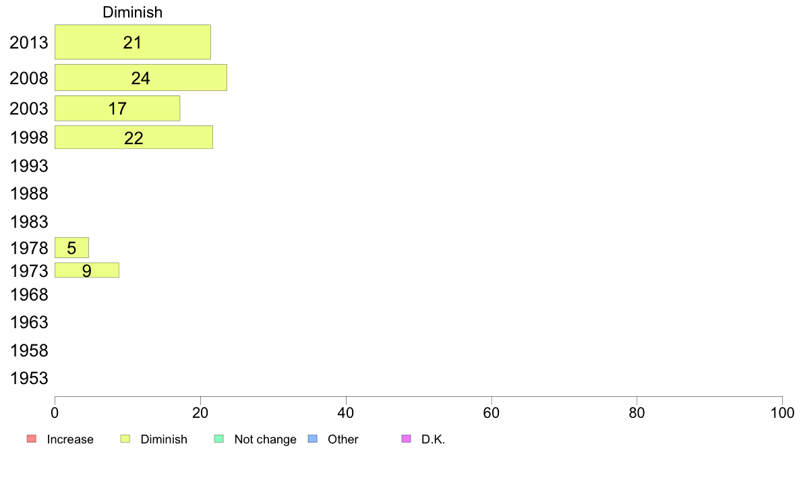
Task: Select the 1973 bar showing 9
Action: click(x=86, y=270)
